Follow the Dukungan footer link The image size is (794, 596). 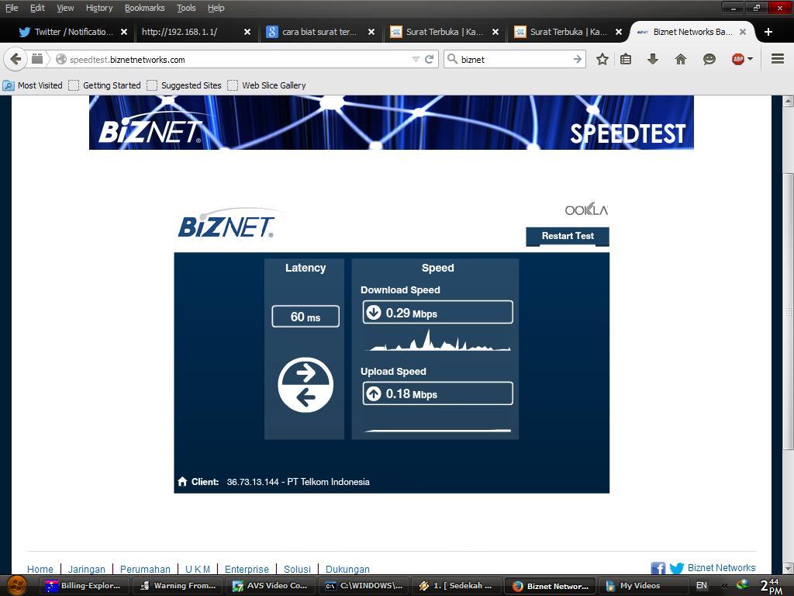point(347,569)
